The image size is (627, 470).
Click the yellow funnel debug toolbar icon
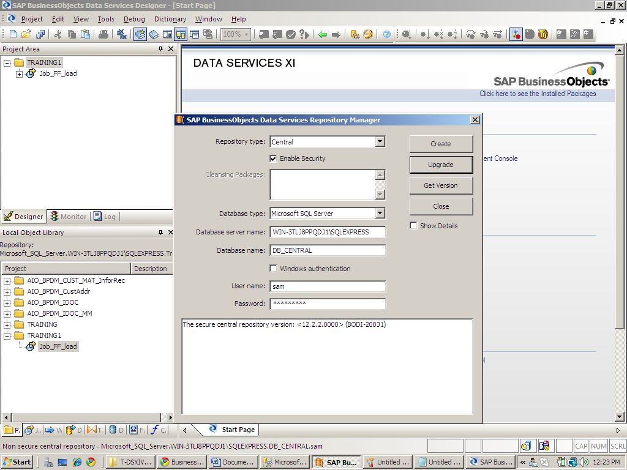543,34
